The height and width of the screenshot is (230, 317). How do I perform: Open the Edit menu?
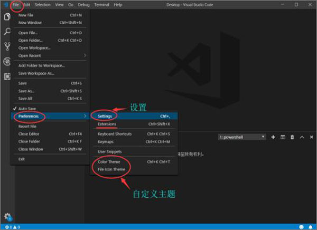27,5
